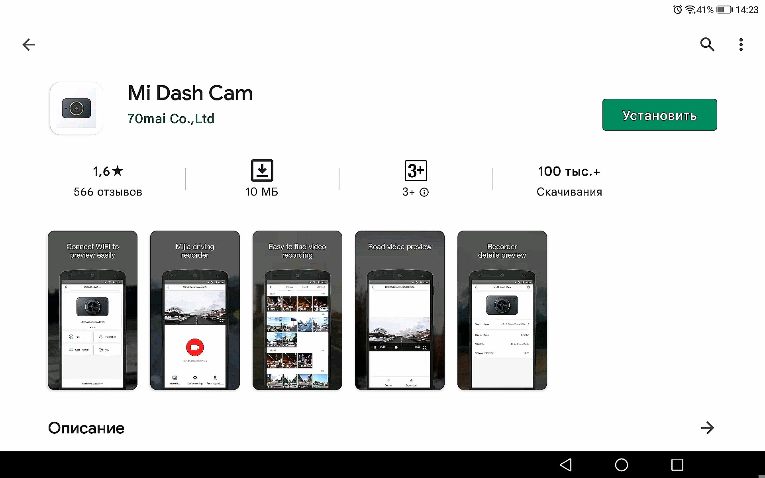Open screenshot Easy to find video recording
Image resolution: width=765 pixels, height=478 pixels.
pos(297,310)
